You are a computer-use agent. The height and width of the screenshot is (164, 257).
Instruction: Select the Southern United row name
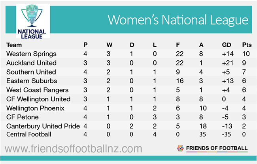[31, 72]
